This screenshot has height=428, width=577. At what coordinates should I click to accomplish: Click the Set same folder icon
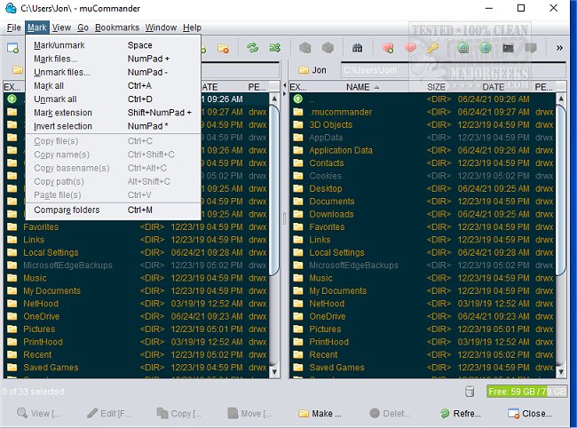pos(275,48)
